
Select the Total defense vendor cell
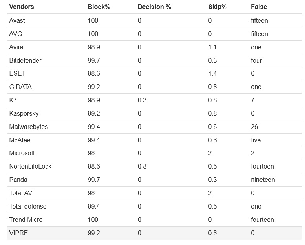tap(28, 206)
